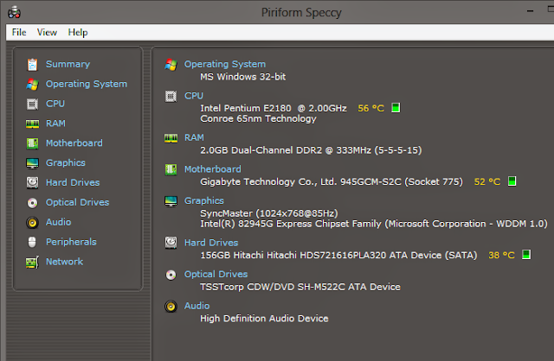554x361 pixels.
Task: Click the Hard Drives heading in summary
Action: [211, 243]
